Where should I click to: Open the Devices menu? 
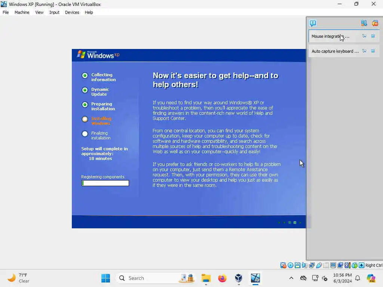tap(72, 12)
